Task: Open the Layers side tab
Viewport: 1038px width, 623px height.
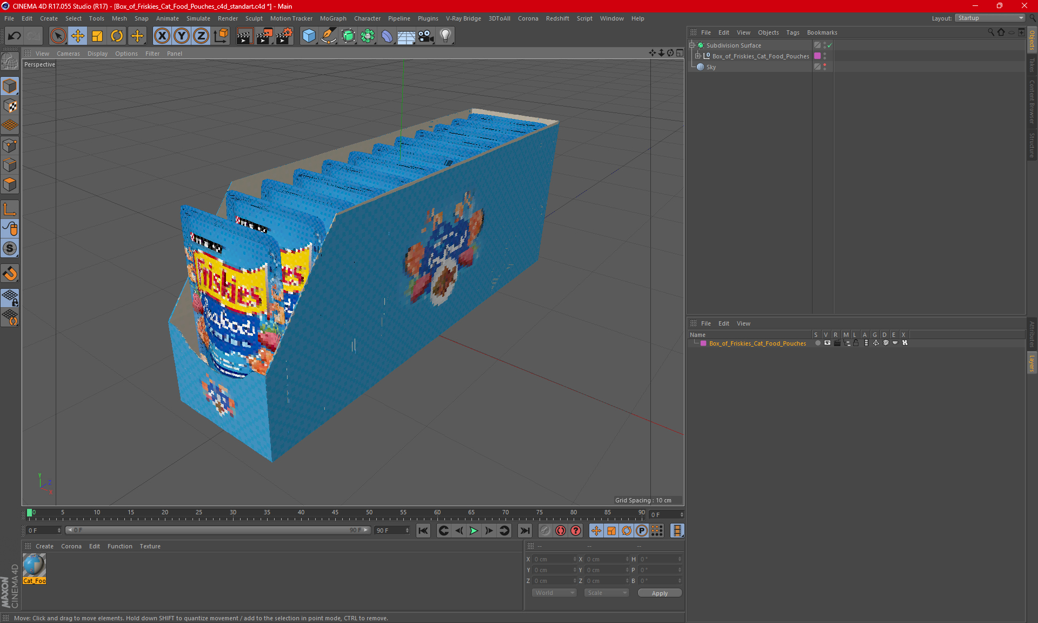Action: click(1032, 363)
